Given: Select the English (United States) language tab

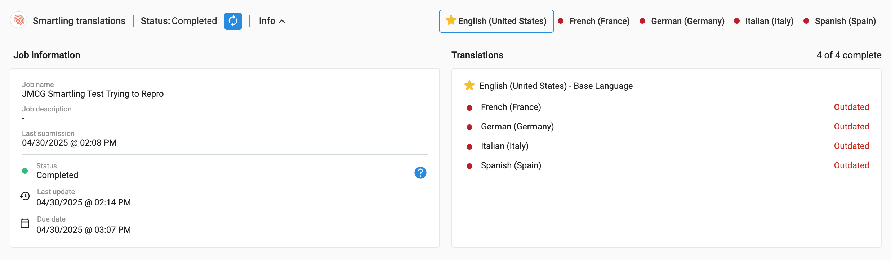Looking at the screenshot, I should coord(496,21).
